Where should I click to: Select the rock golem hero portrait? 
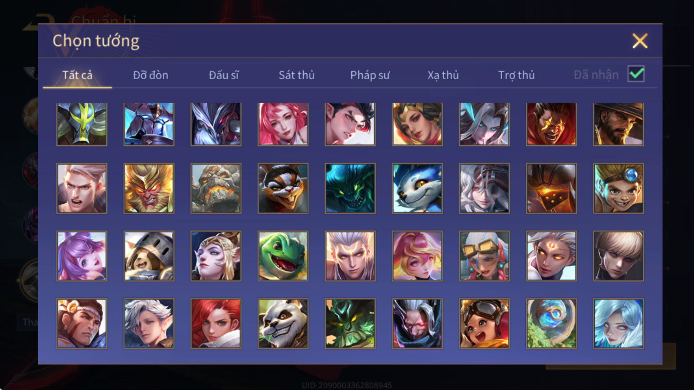click(x=216, y=188)
